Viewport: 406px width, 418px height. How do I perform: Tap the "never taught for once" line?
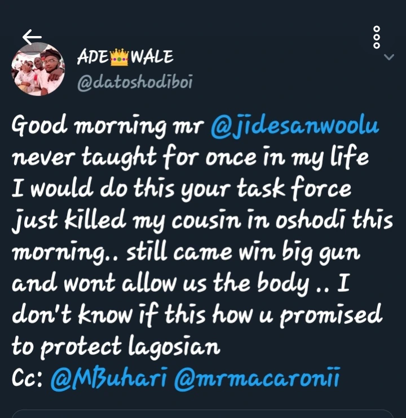tap(133, 157)
